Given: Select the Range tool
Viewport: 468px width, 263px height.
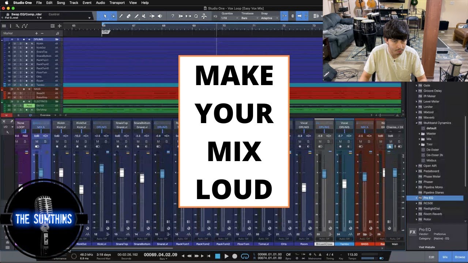Looking at the screenshot, I should [113, 16].
